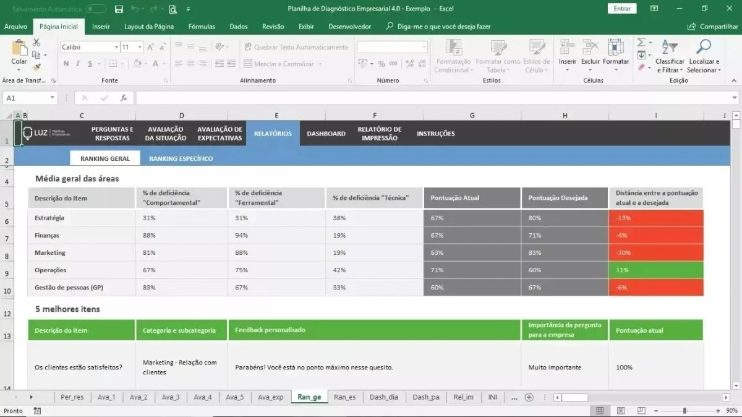Screen dimensions: 742x417
Task: Click the INSTRUÇÕES navigation link
Action: click(x=435, y=134)
